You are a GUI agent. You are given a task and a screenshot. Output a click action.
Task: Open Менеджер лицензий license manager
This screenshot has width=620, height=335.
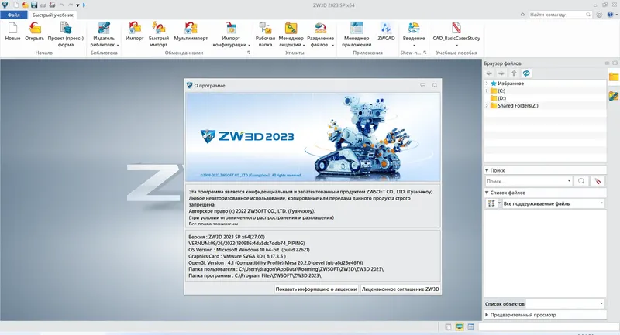[x=291, y=35]
